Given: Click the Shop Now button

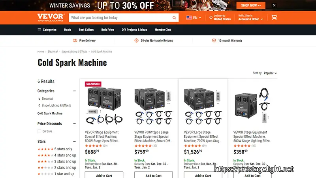Looking at the screenshot, I should 251,6.
